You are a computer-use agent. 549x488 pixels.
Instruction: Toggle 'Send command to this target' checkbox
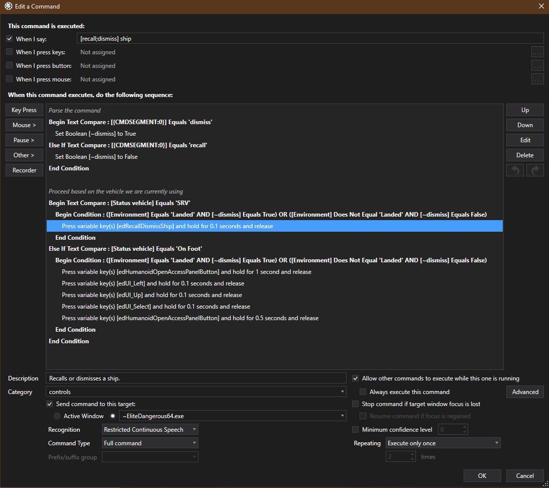point(50,404)
